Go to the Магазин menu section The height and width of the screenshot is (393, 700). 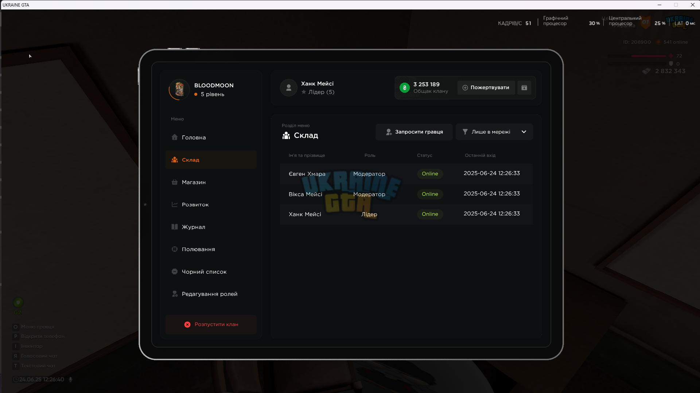(x=211, y=182)
